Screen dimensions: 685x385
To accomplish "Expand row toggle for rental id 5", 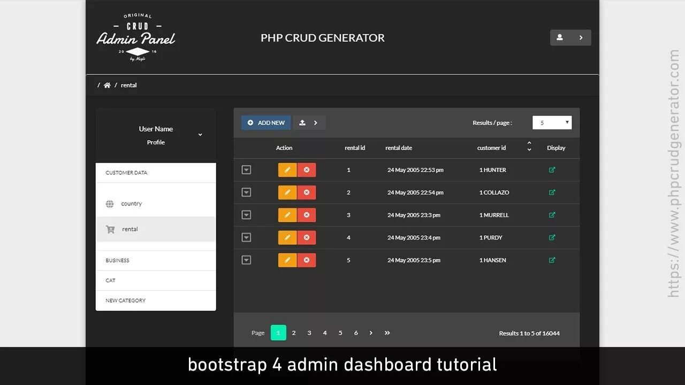I will pyautogui.click(x=246, y=260).
